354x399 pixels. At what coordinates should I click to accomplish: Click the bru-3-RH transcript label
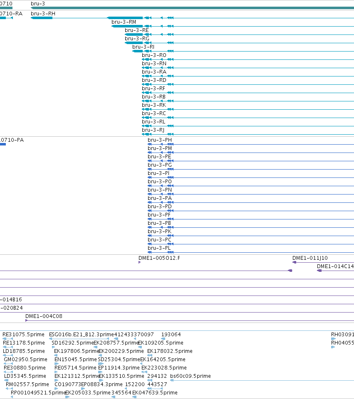(x=43, y=13)
